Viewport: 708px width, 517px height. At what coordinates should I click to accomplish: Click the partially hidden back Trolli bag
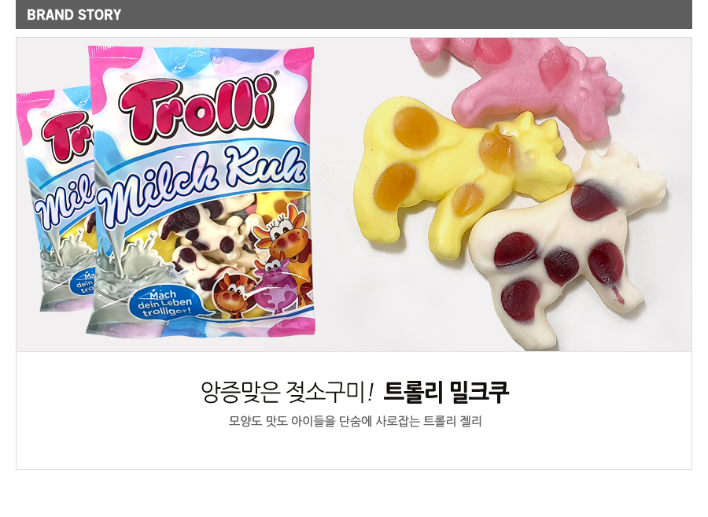[x=56, y=198]
